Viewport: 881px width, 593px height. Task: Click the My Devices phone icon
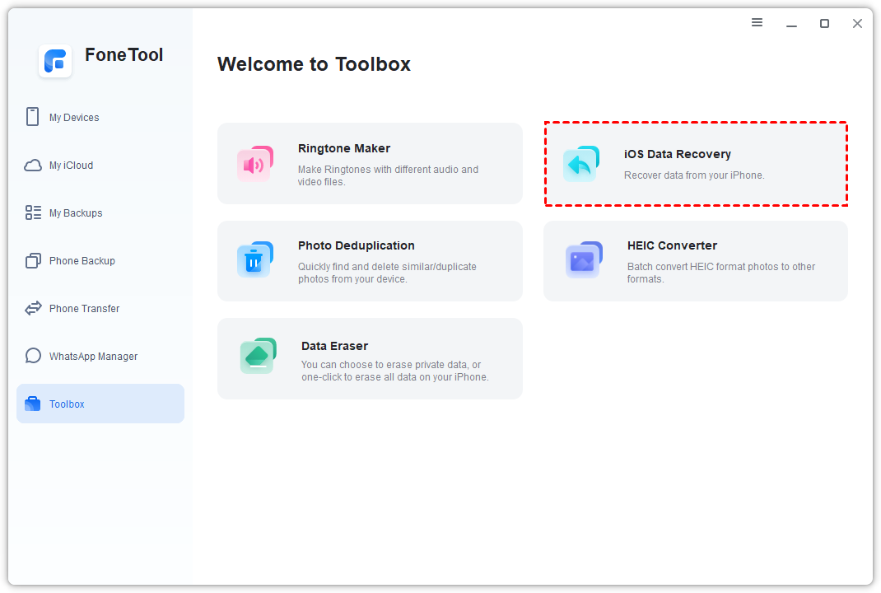point(33,117)
